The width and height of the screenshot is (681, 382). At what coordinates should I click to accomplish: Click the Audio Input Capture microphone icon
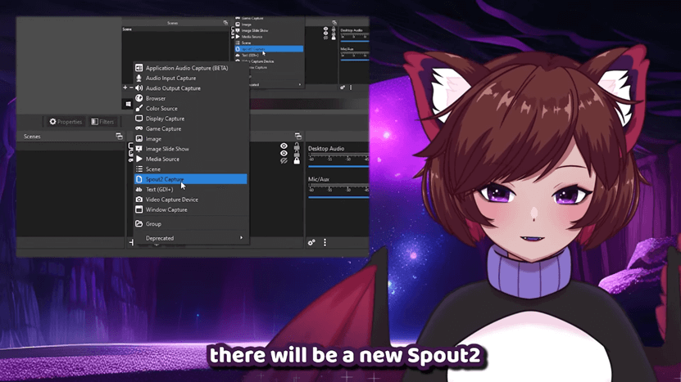[x=139, y=79]
